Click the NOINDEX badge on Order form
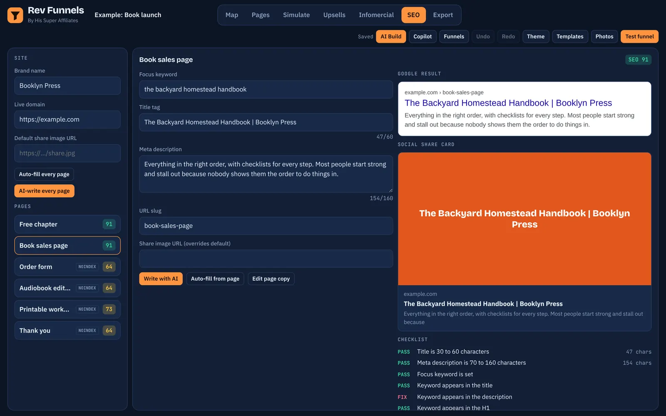 (87, 267)
